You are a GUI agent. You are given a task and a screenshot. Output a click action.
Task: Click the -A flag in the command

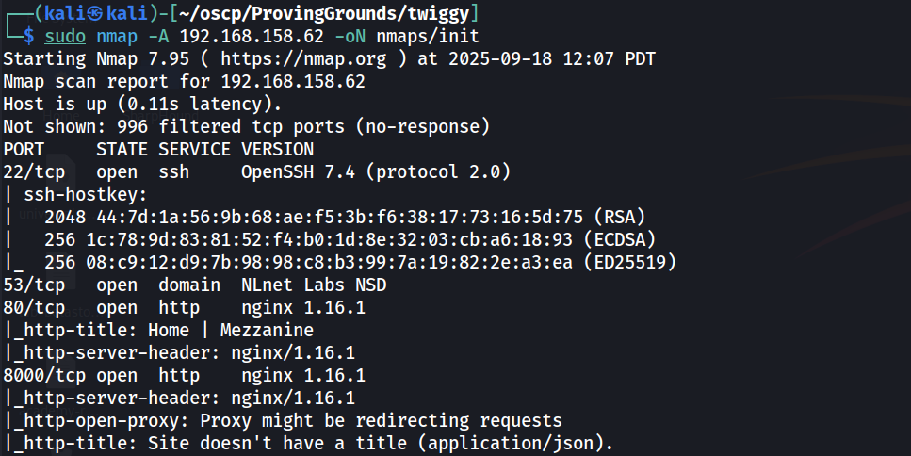click(x=158, y=37)
